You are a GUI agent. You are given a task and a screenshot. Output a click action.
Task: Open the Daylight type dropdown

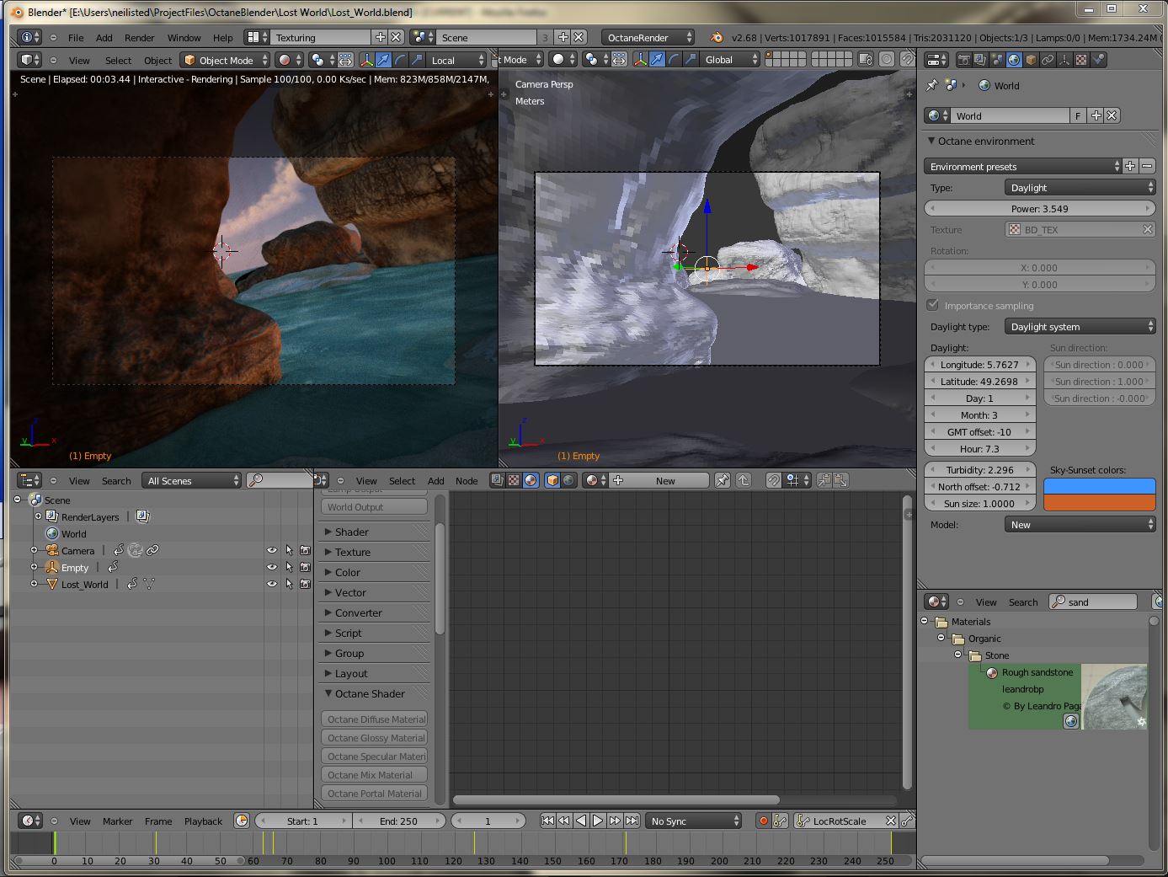[1080, 327]
